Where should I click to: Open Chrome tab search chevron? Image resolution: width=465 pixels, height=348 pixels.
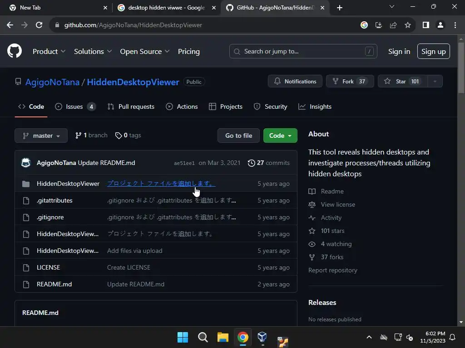pos(392,7)
